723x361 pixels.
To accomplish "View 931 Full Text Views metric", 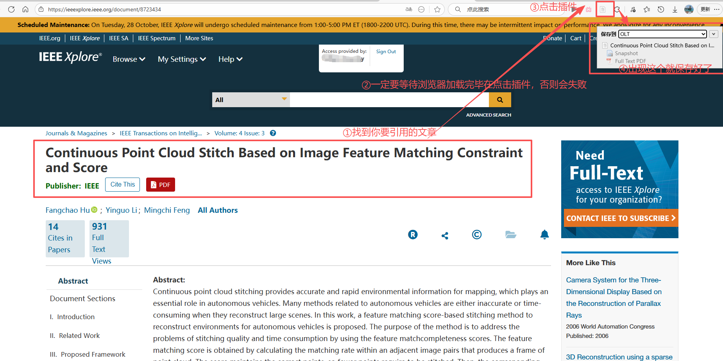I will click(109, 239).
